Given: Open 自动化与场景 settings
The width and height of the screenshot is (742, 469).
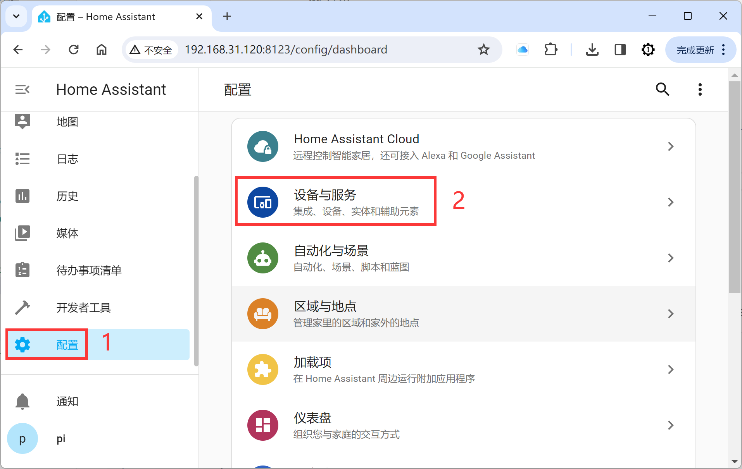Looking at the screenshot, I should [464, 258].
